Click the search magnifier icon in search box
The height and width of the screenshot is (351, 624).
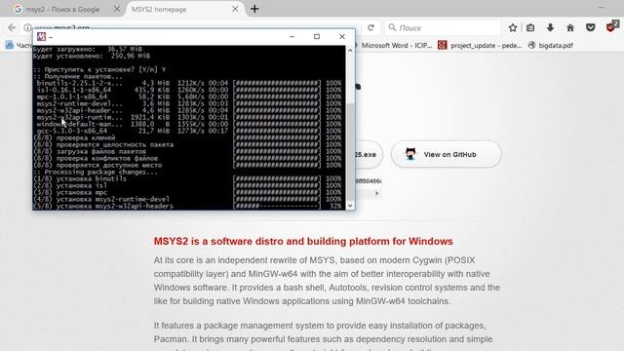tap(392, 27)
